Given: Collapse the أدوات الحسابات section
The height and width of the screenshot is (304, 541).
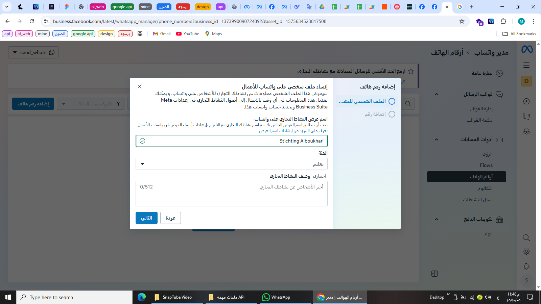Looking at the screenshot, I should (x=437, y=140).
